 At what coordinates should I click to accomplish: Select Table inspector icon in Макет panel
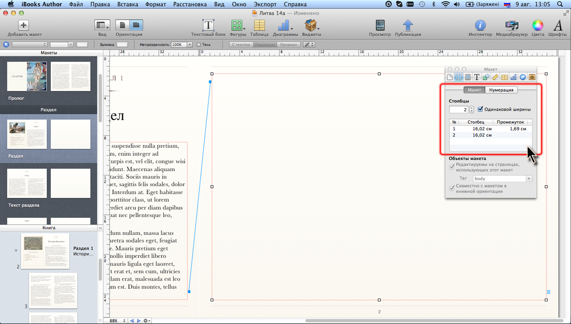tap(504, 77)
